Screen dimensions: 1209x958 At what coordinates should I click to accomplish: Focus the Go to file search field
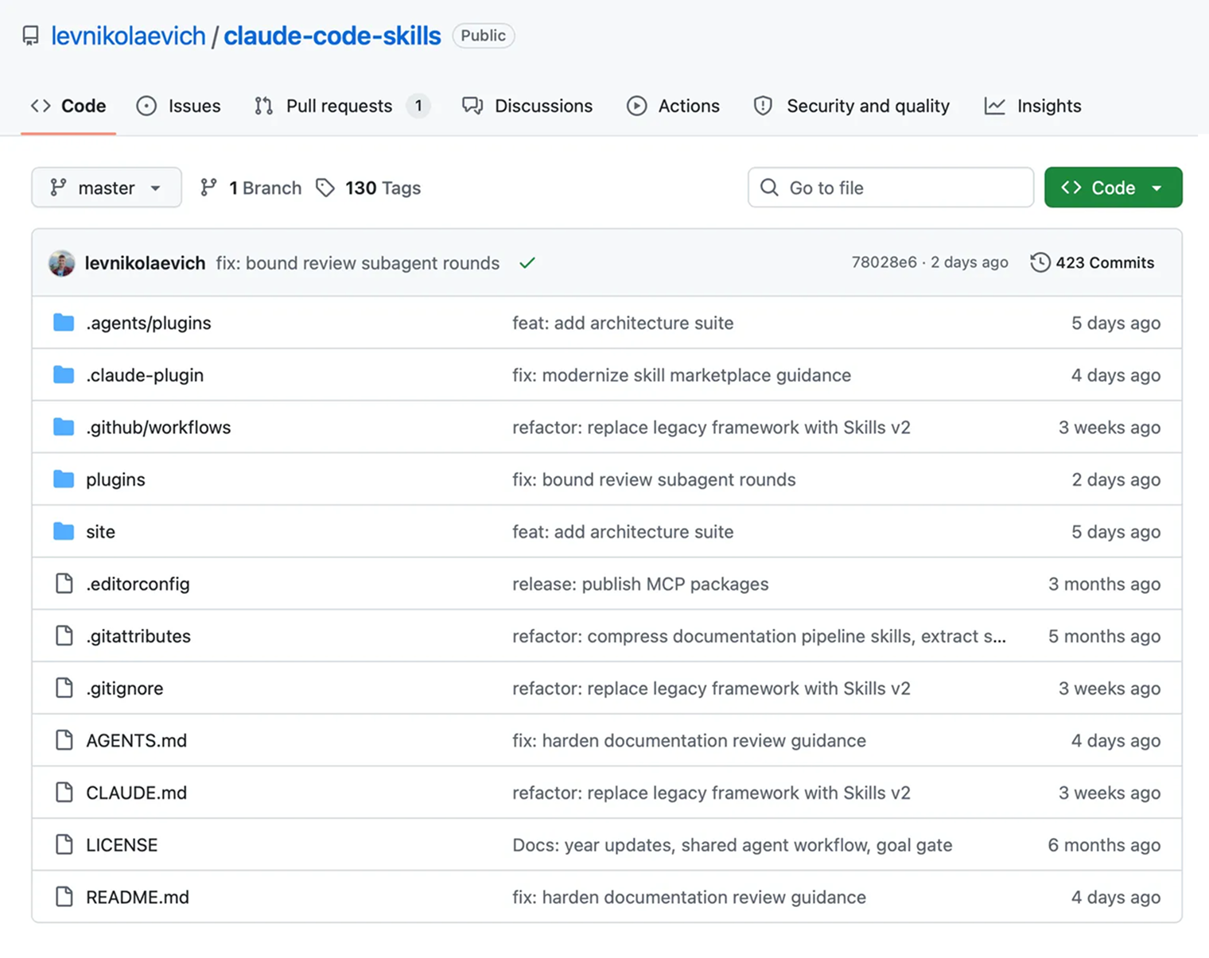(891, 188)
